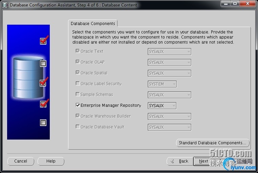The width and height of the screenshot is (258, 173).
Task: Open the Oracle Text tablespace dropdown
Action: (x=170, y=52)
